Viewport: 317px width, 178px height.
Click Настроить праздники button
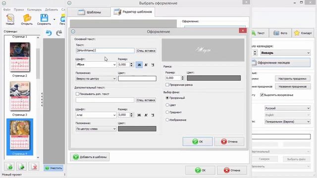293,79
